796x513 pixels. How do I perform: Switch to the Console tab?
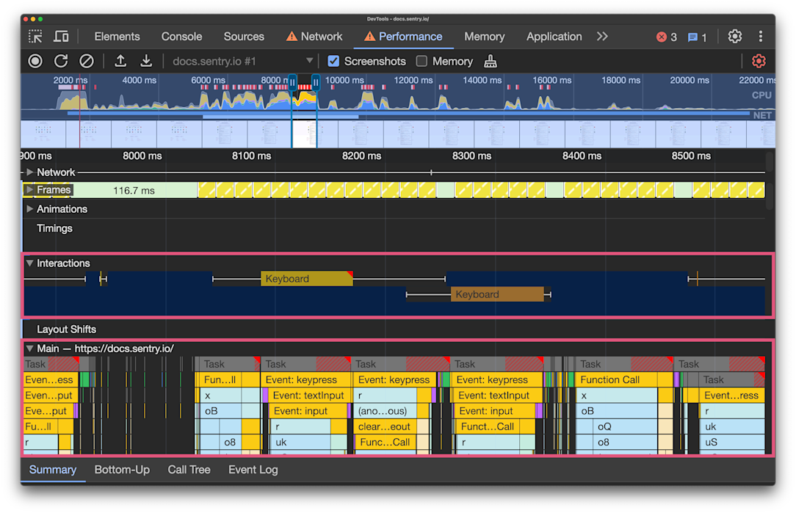pos(181,37)
